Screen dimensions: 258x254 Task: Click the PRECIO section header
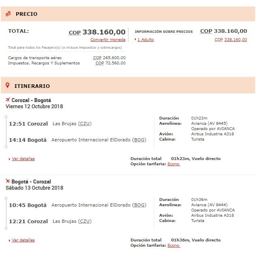click(26, 14)
